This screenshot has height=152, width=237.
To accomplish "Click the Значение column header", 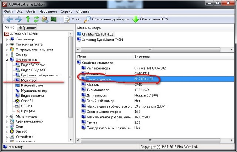I will (x=142, y=56).
